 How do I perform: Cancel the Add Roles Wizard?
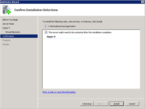[x=132, y=104]
